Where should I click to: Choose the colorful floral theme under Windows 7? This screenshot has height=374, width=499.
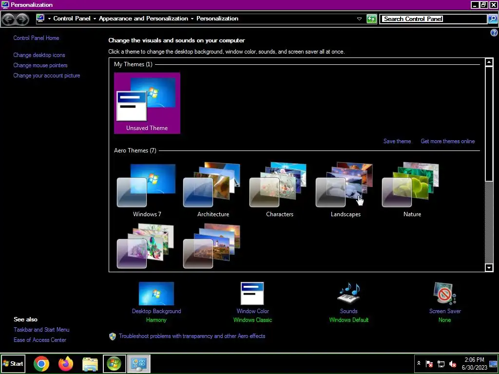click(x=146, y=246)
